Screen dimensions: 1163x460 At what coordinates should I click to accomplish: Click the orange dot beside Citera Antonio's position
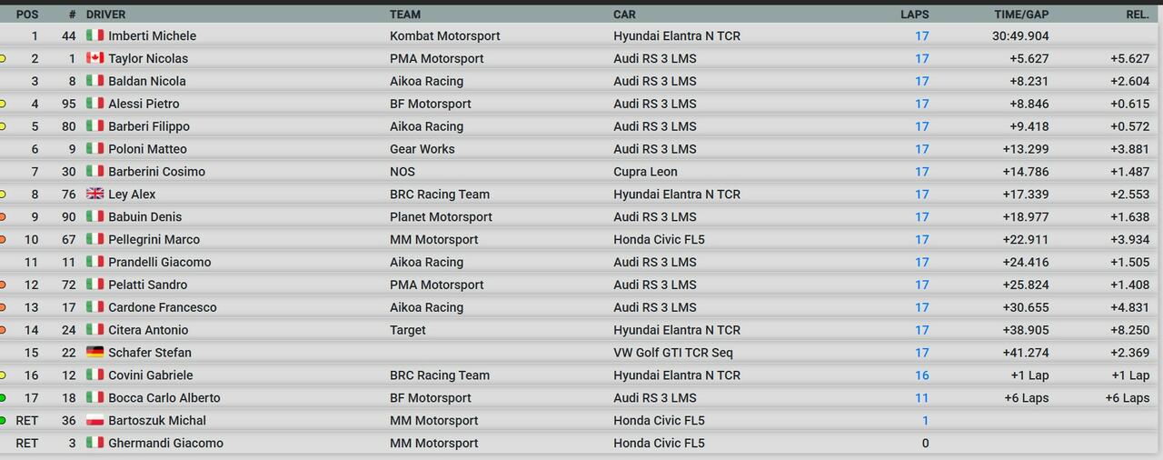3,330
